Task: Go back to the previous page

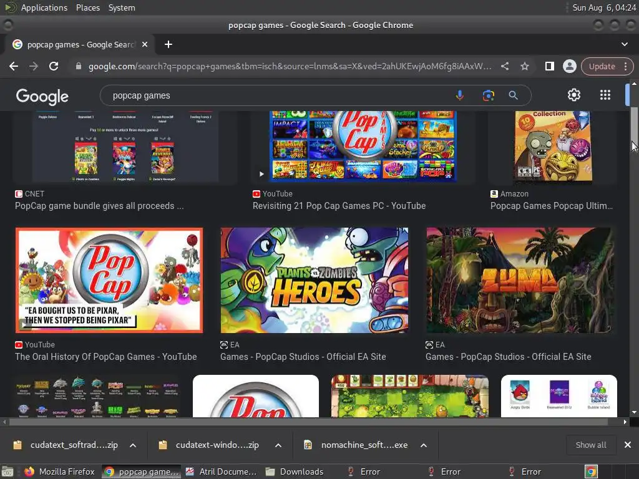Action: click(14, 66)
